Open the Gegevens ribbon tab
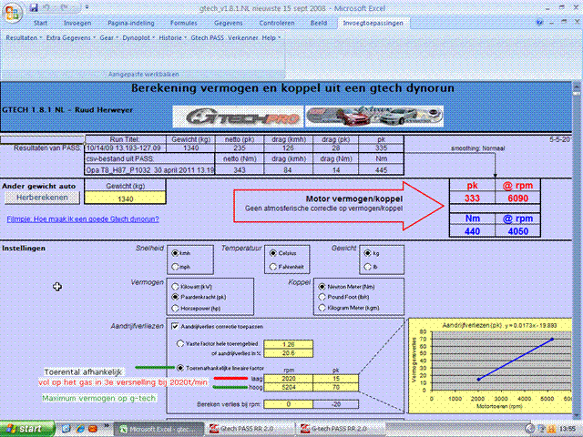The image size is (583, 437). 229,23
